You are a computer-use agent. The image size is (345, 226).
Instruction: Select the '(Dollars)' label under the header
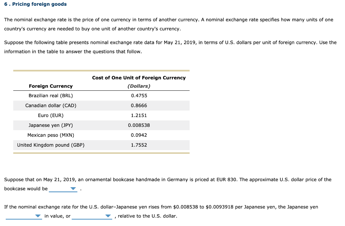139,86
